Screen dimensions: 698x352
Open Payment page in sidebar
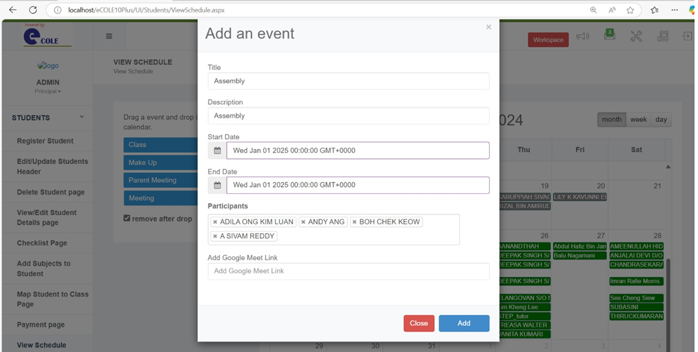[40, 325]
